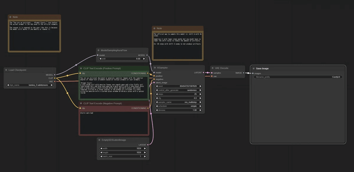The image size is (354, 172).
Task: Open the sampler_name combo showing res_multistep
Action: click(x=179, y=102)
